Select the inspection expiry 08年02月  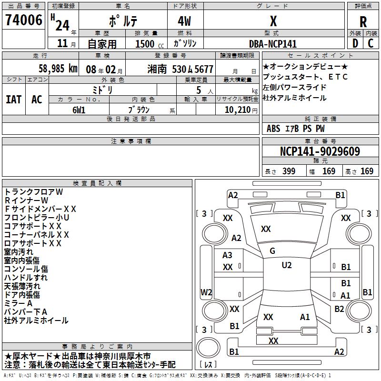104,70
